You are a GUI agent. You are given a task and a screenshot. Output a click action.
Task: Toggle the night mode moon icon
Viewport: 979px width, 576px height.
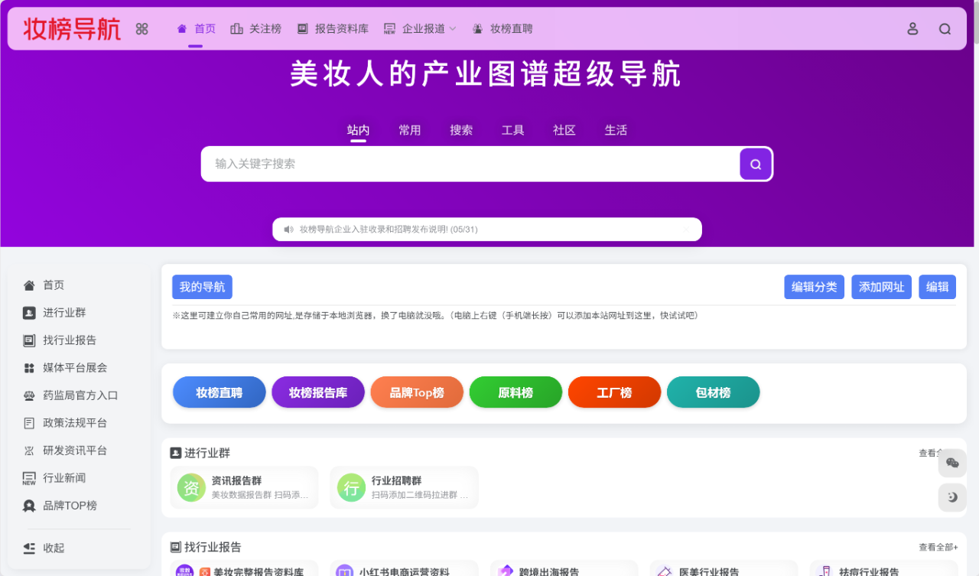[x=952, y=497]
